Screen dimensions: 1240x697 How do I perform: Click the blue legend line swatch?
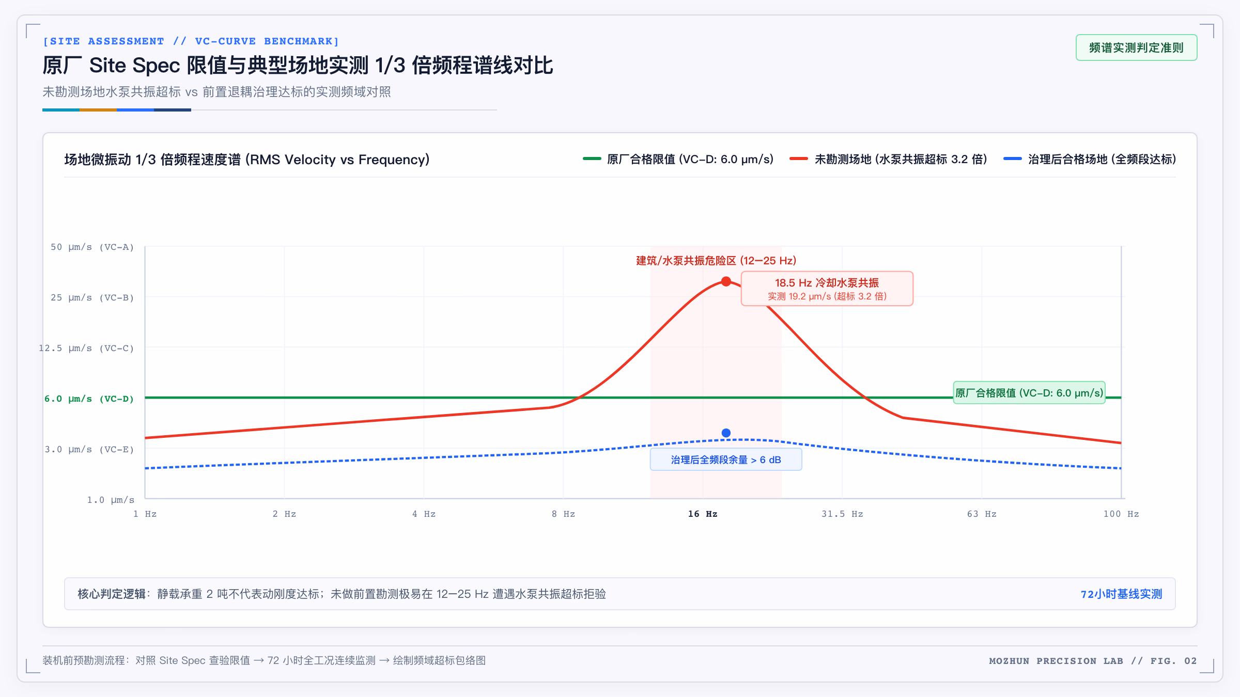(1013, 159)
